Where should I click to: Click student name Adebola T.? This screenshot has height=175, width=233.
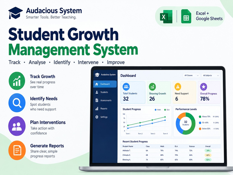(126, 150)
